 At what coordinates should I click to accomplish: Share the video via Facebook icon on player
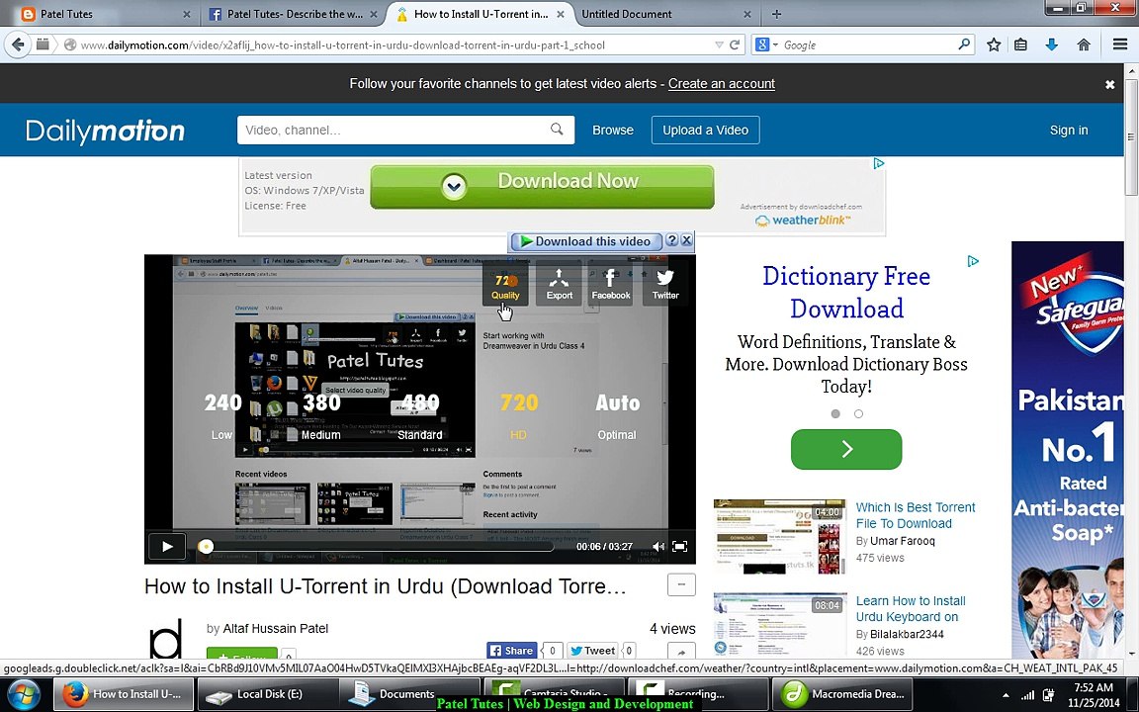coord(610,284)
